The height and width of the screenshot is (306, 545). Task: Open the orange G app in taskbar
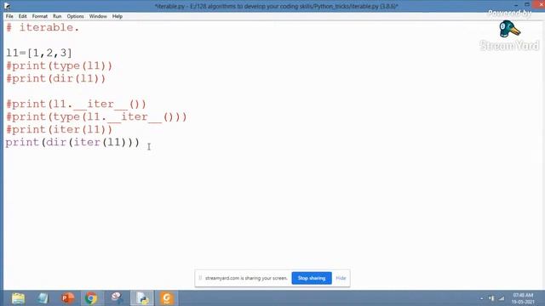tap(167, 298)
